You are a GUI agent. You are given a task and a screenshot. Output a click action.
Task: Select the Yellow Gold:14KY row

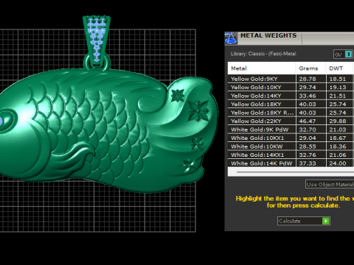coord(291,96)
